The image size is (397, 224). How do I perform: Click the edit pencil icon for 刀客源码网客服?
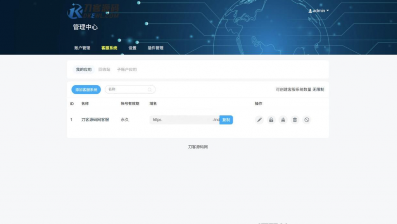259,120
